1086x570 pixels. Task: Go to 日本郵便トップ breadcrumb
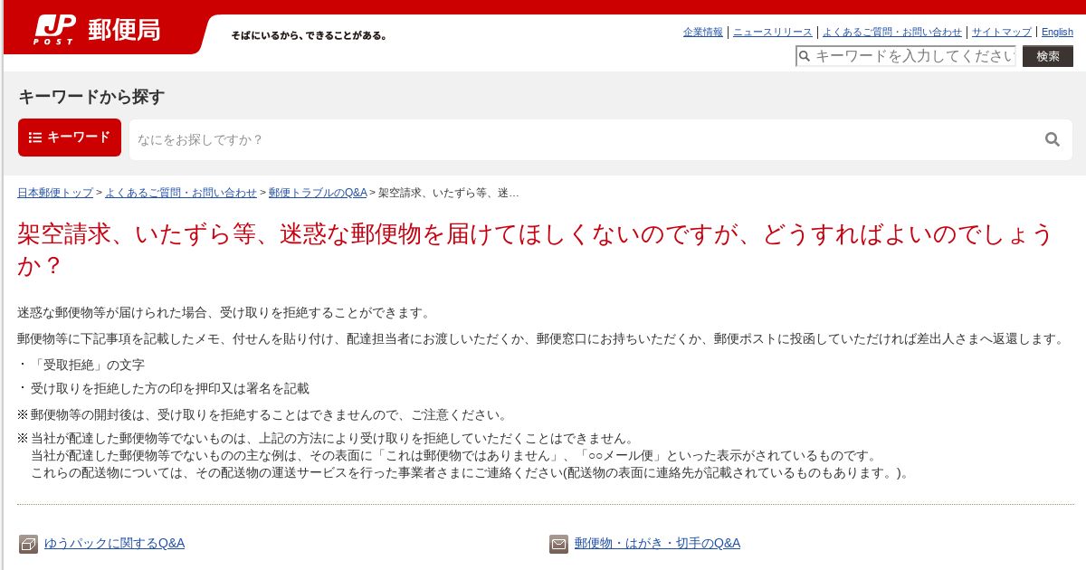click(55, 193)
